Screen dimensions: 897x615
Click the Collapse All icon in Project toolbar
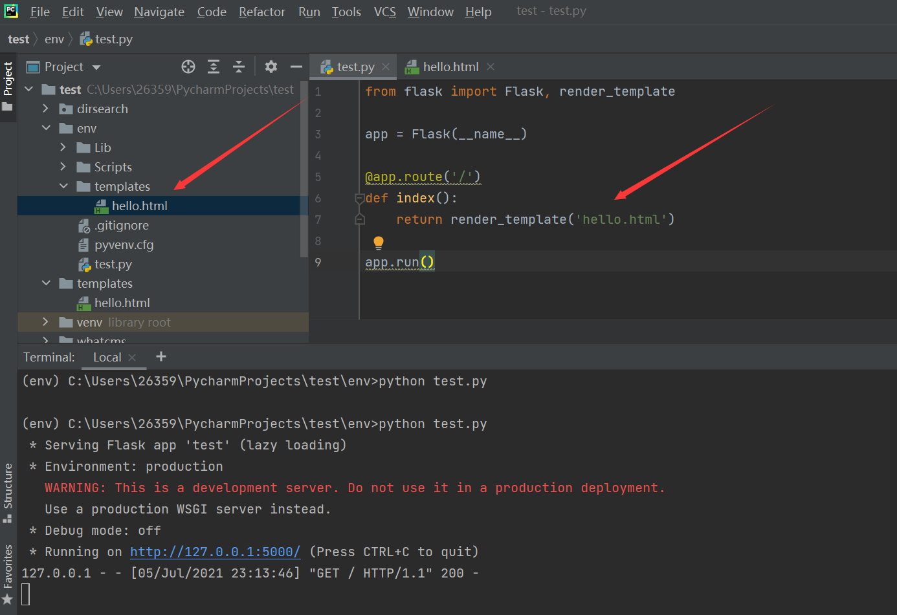click(x=239, y=67)
